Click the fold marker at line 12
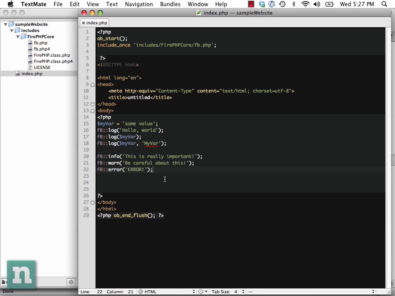The height and width of the screenshot is (296, 395). click(x=93, y=104)
